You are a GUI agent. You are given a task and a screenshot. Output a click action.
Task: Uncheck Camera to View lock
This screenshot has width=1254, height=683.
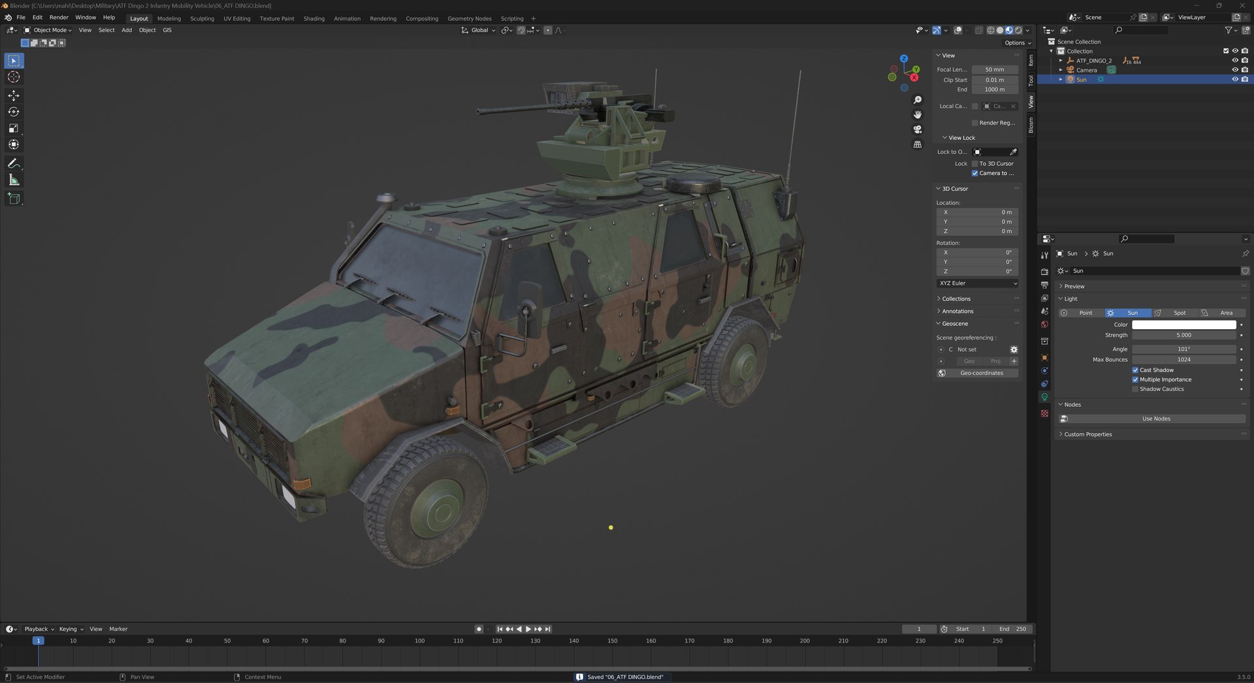(x=974, y=173)
